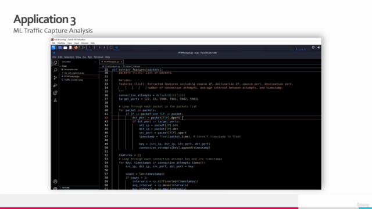The image size is (372, 209).
Task: Select the PCAPAnalysis.py editor tab
Action: tap(111, 62)
